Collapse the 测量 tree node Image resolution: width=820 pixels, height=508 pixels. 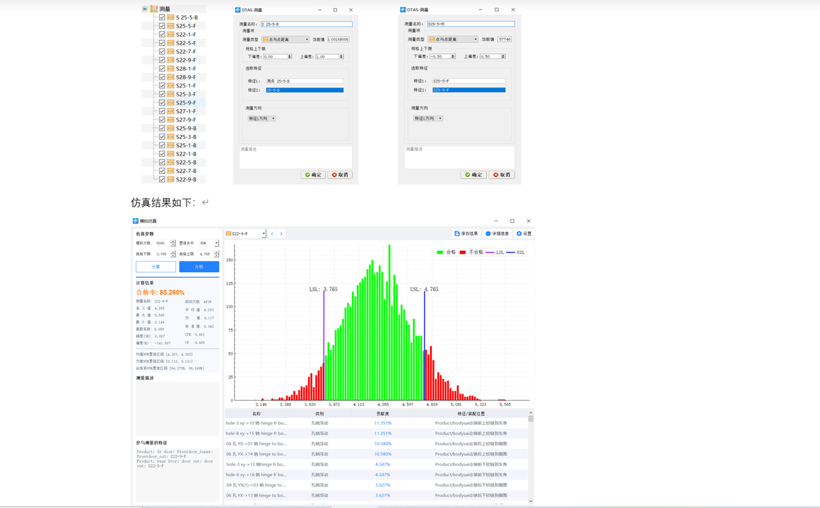point(145,9)
